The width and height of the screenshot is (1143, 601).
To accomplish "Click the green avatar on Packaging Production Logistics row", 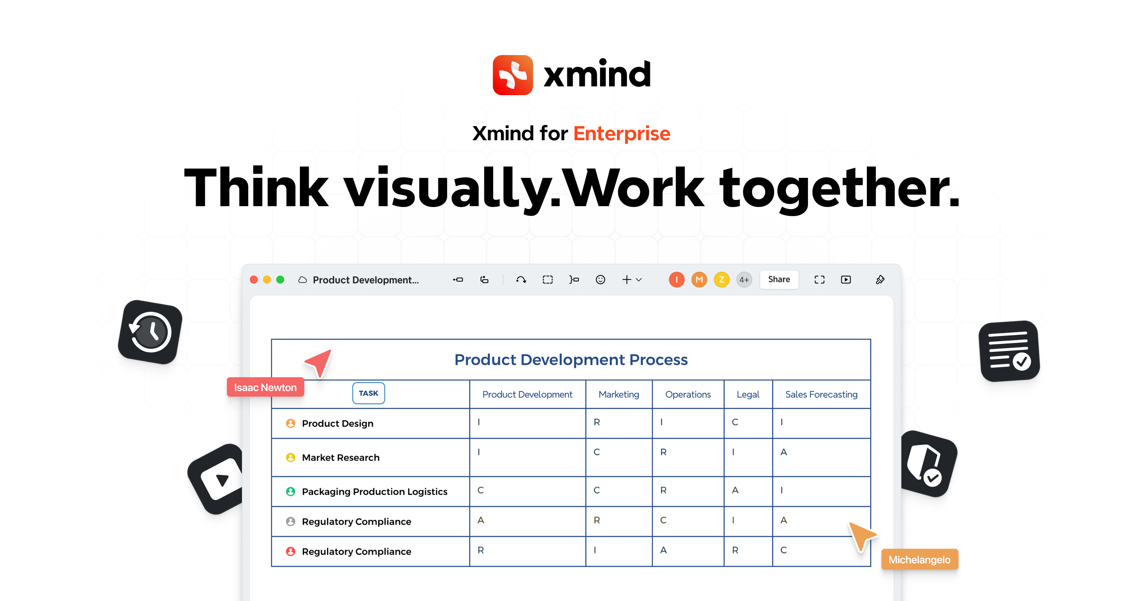I will (291, 491).
